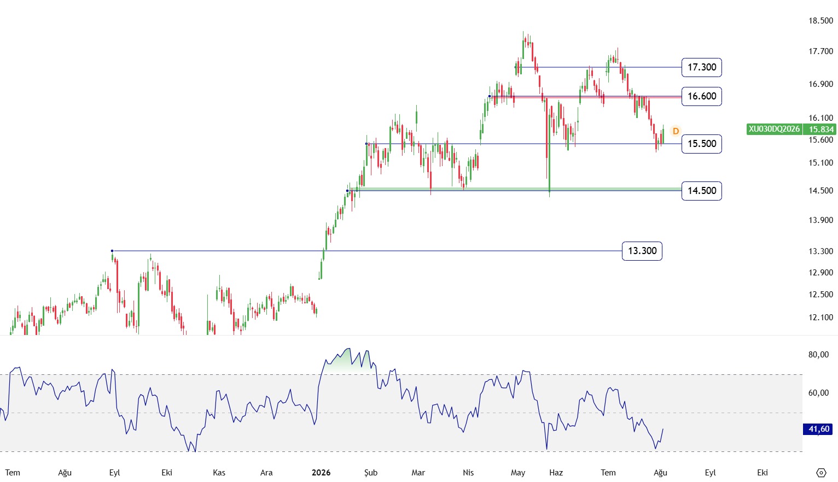
Task: Click the 14.500 price axis tick
Action: [x=820, y=191]
